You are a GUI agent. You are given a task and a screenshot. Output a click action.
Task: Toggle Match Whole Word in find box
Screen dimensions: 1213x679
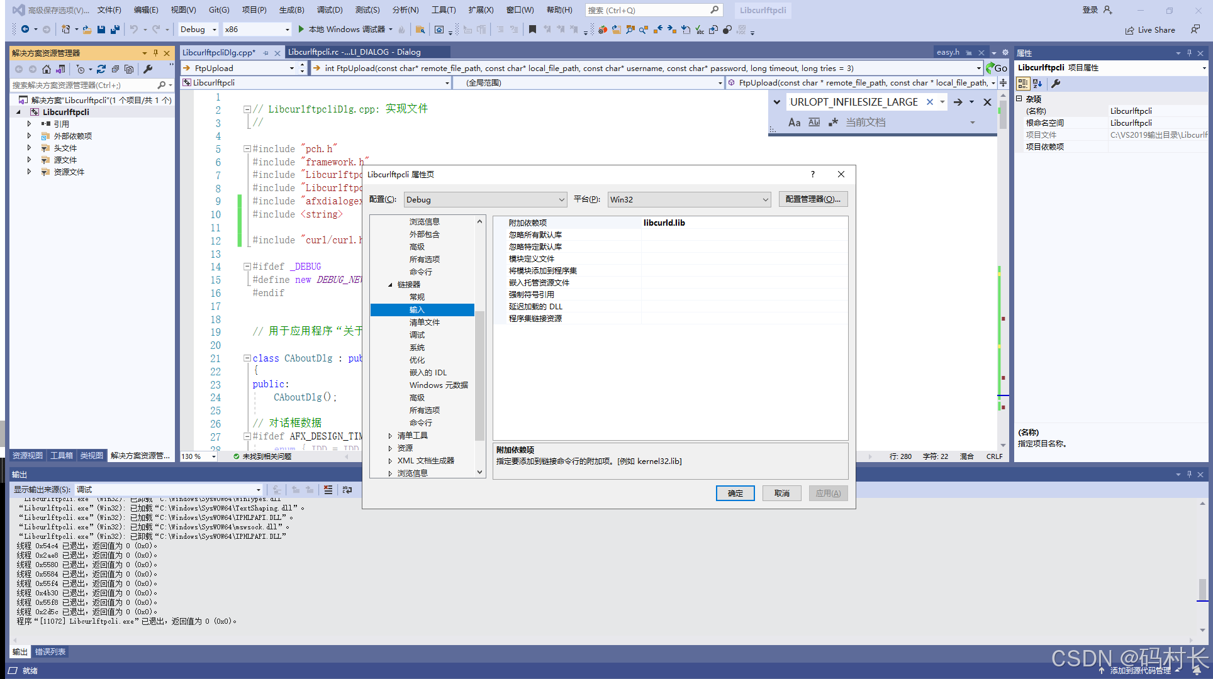click(x=814, y=123)
